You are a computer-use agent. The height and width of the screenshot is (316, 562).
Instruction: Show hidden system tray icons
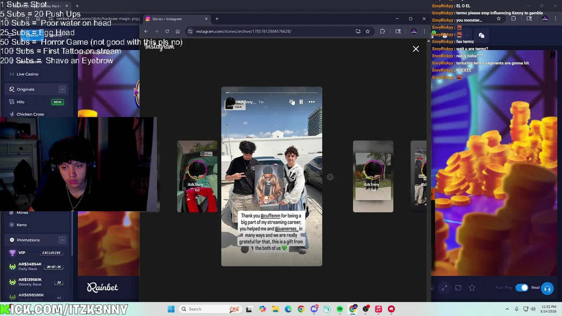pyautogui.click(x=507, y=309)
